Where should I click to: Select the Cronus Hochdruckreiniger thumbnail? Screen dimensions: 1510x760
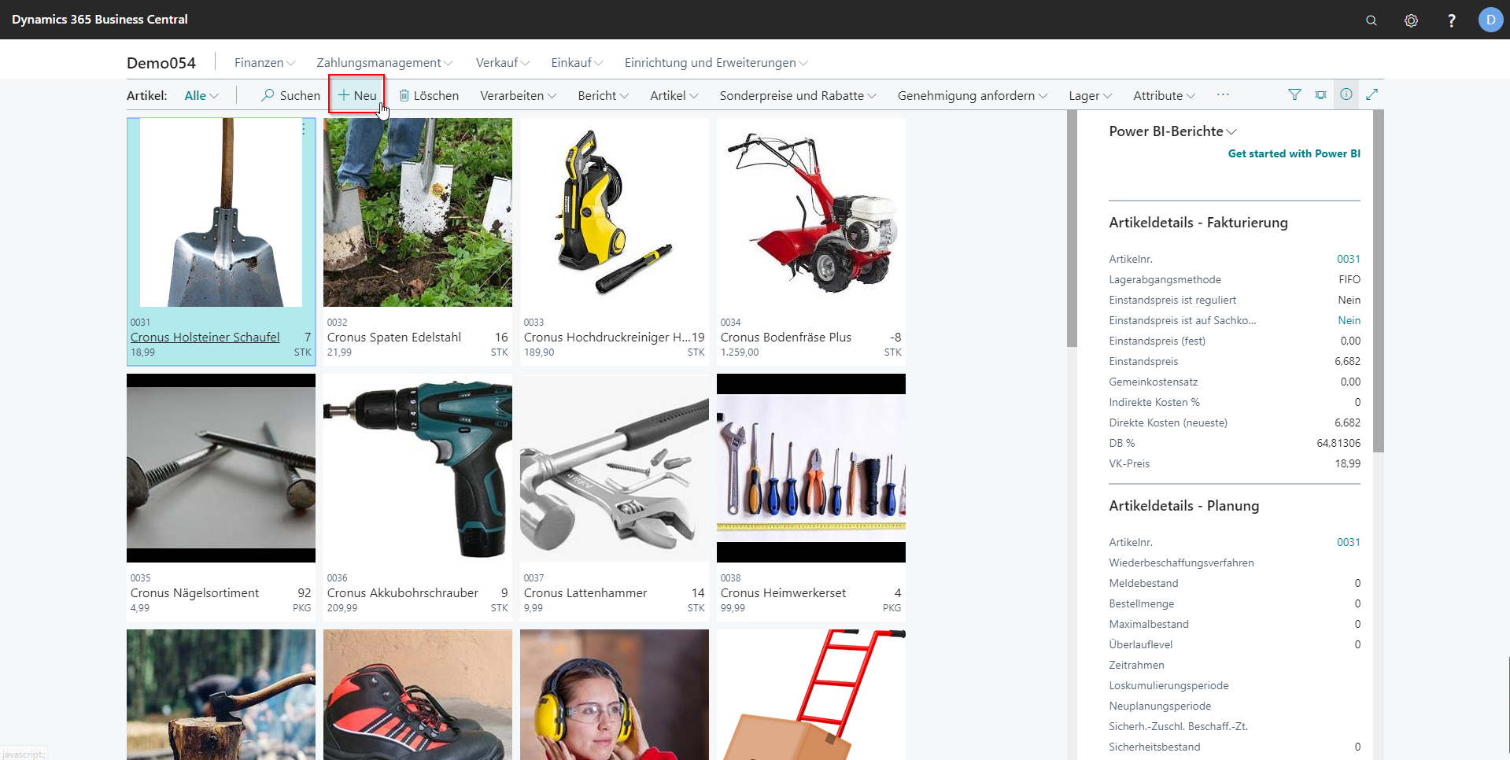(615, 212)
